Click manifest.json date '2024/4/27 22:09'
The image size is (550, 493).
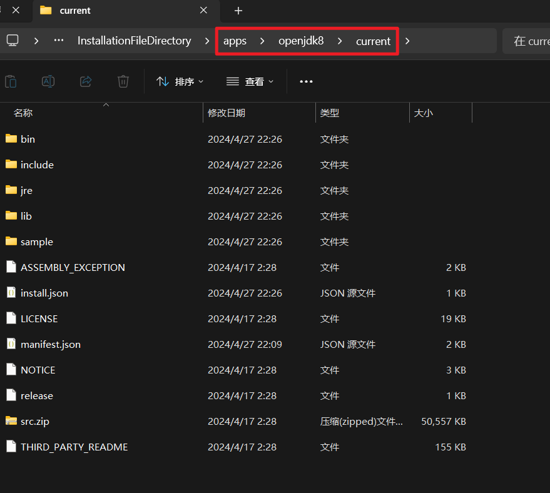[x=245, y=345]
